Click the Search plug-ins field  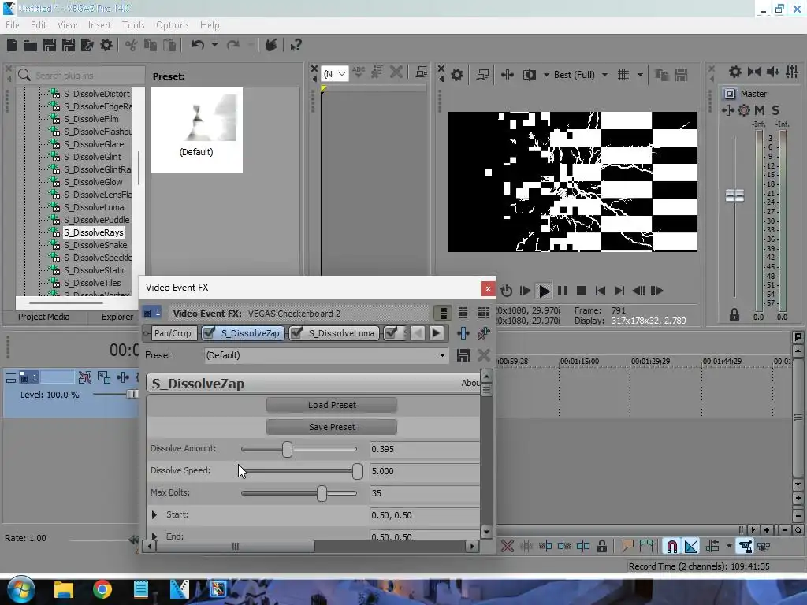(x=80, y=76)
